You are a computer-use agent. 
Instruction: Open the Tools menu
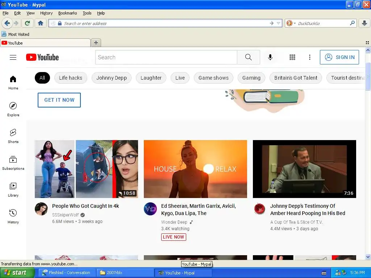pyautogui.click(x=87, y=13)
